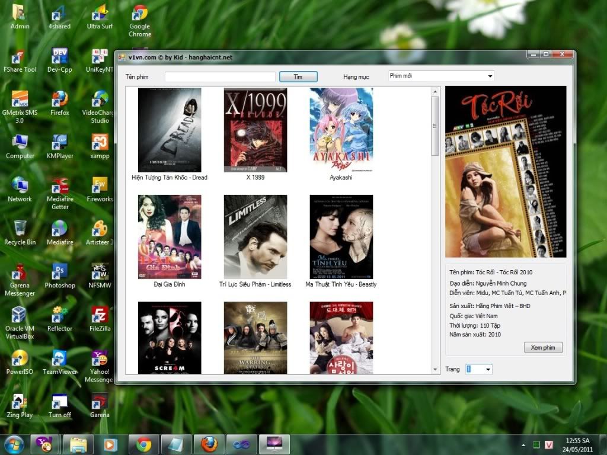Launch Yahoo! Messenger desktop shortcut

[x=99, y=366]
